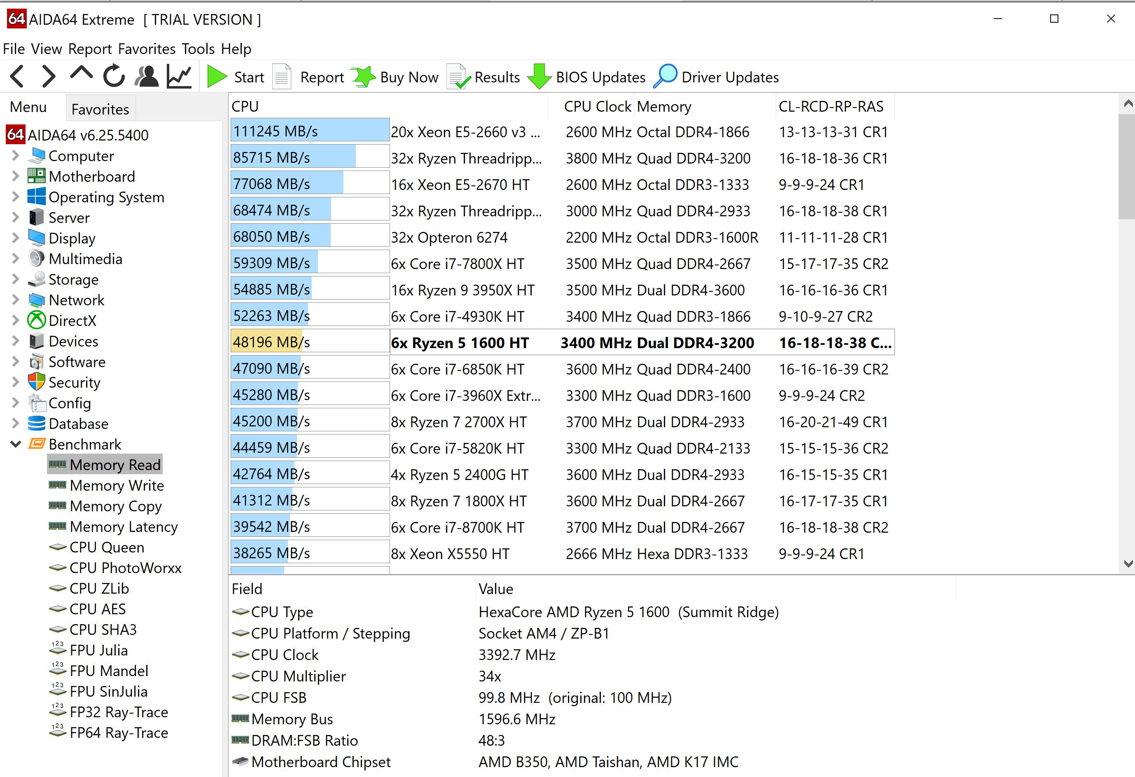Expand the Storage tree node
The width and height of the screenshot is (1135, 777).
pyautogui.click(x=16, y=279)
